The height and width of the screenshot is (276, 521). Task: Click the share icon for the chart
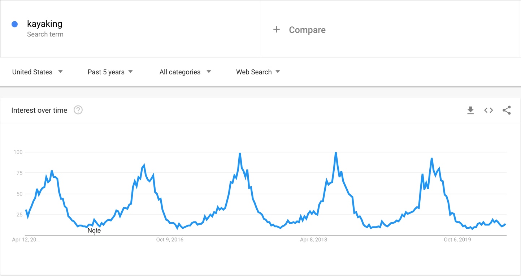pyautogui.click(x=507, y=110)
